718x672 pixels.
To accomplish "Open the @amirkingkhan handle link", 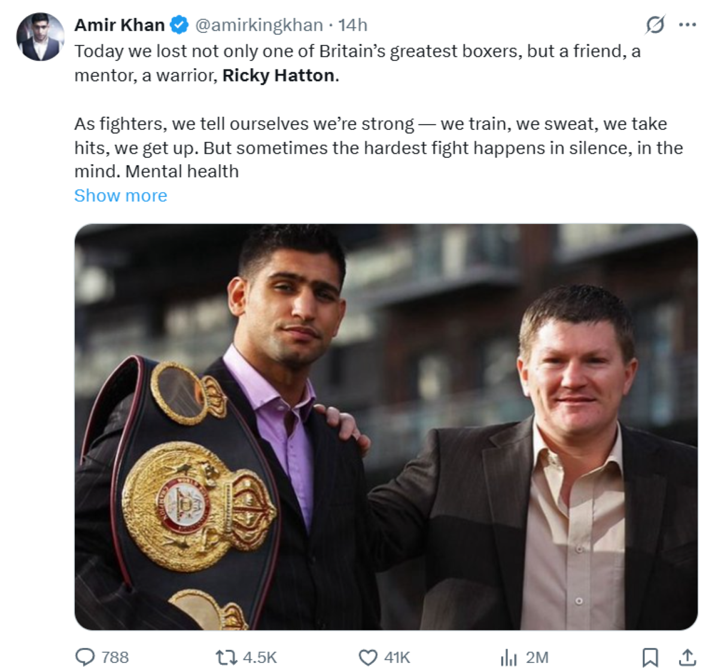I will pos(258,25).
